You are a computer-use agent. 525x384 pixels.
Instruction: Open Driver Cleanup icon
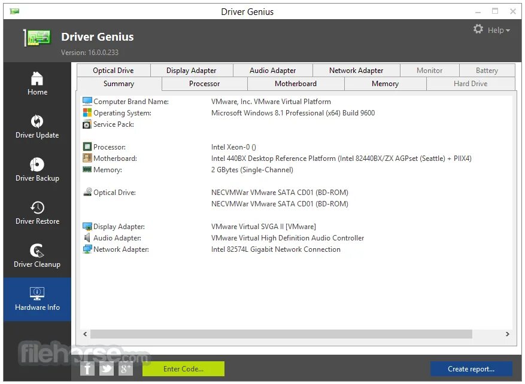pyautogui.click(x=37, y=251)
